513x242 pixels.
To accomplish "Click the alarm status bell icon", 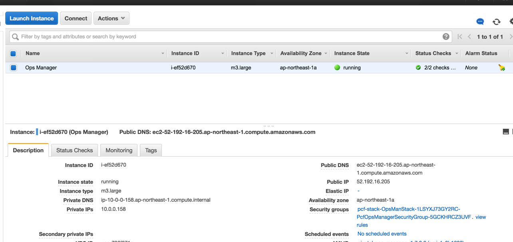I will click(x=501, y=68).
